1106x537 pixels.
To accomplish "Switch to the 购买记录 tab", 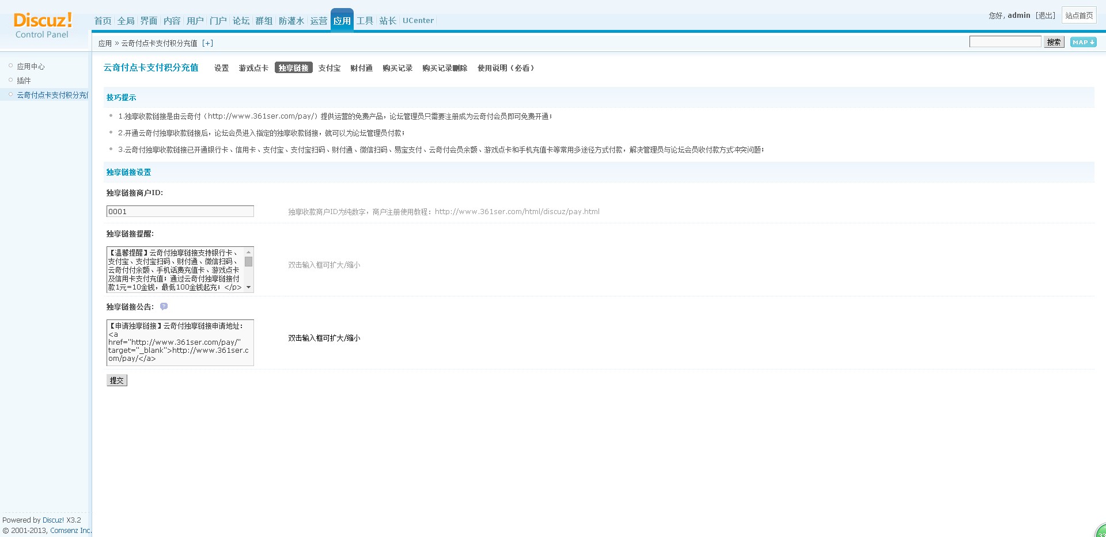I will click(397, 68).
